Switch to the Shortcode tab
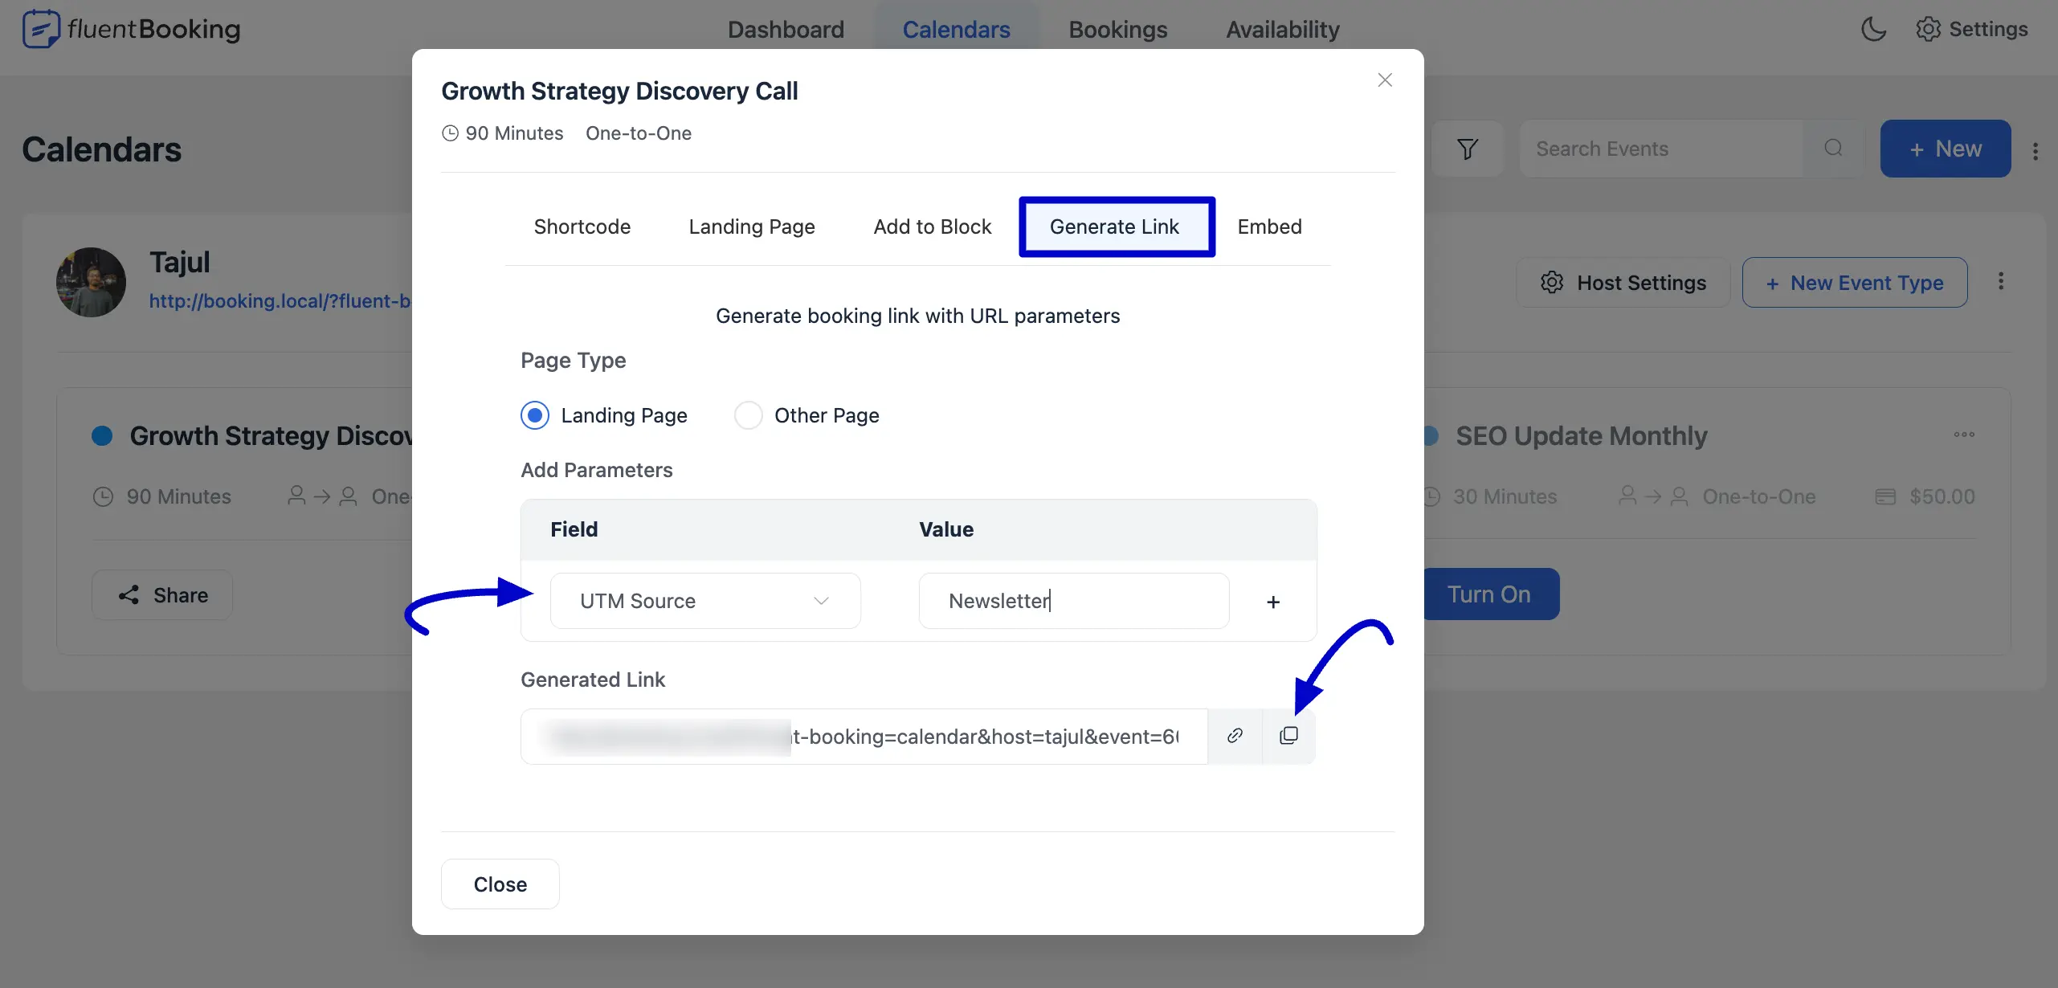The image size is (2058, 988). coord(582,227)
